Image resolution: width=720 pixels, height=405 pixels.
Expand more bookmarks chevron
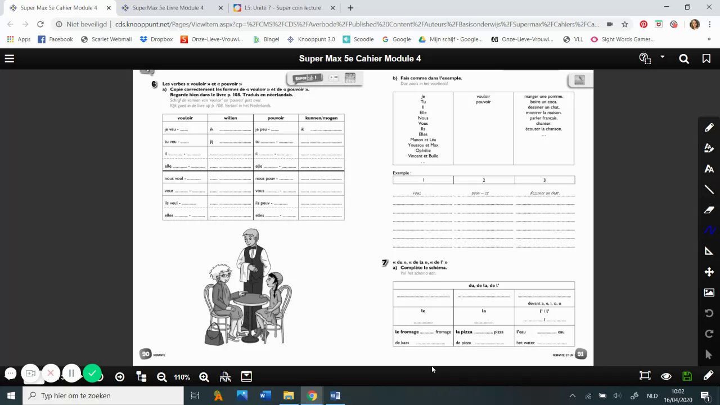(x=709, y=39)
